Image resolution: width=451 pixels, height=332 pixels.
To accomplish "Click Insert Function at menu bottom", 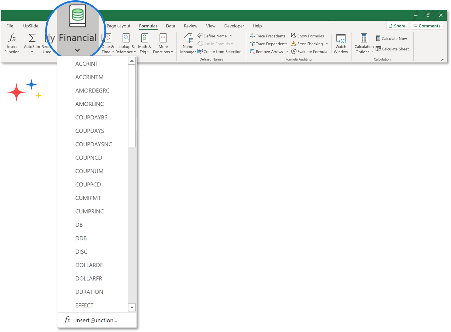I will coord(96,320).
